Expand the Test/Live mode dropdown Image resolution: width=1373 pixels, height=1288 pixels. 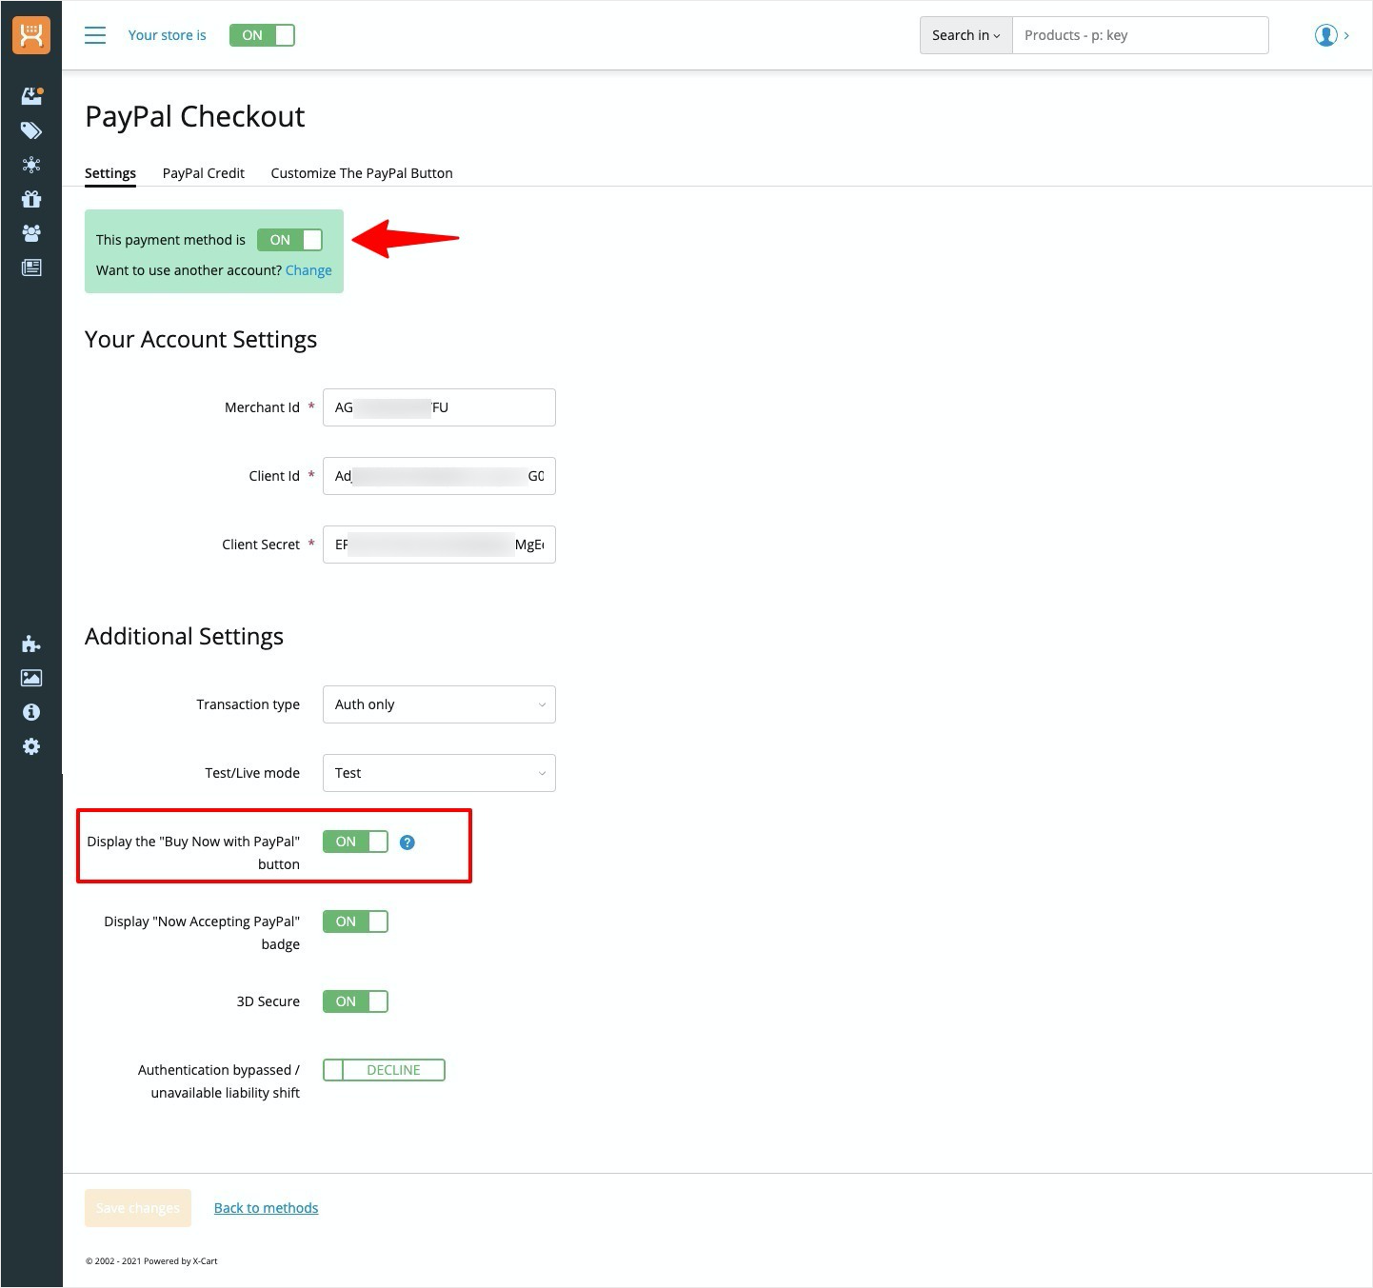(x=439, y=773)
